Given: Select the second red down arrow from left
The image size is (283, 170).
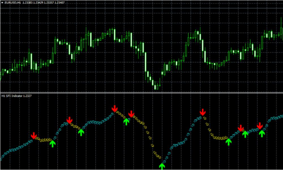Looking at the screenshot, I should point(69,120).
